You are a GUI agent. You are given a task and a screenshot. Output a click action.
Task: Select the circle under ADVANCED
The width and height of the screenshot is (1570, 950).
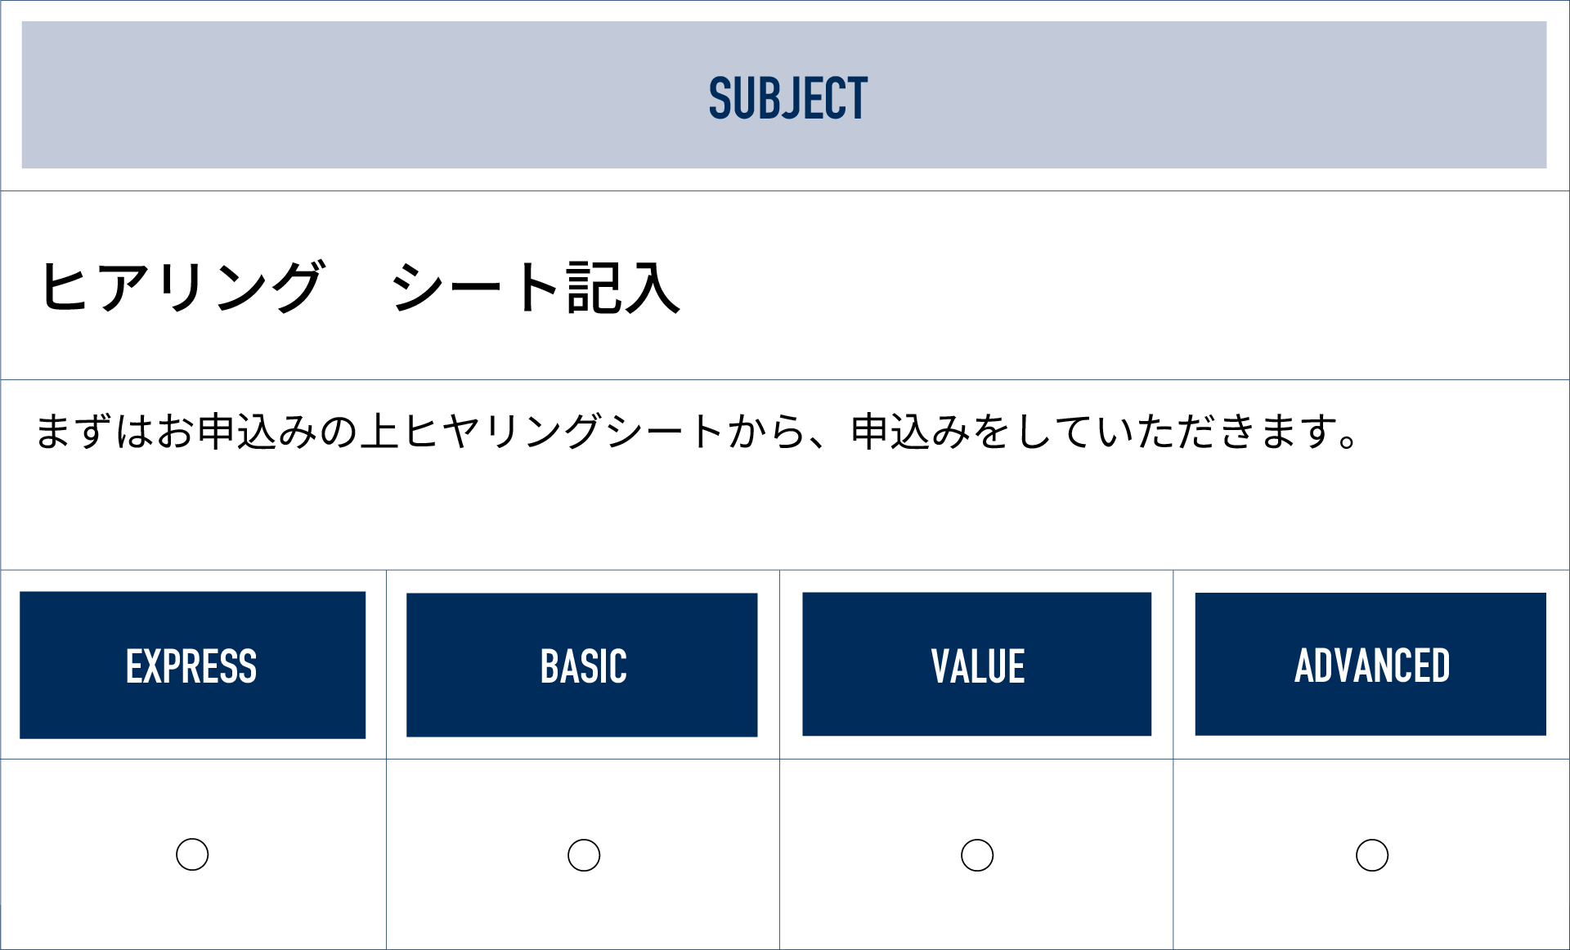(1372, 855)
